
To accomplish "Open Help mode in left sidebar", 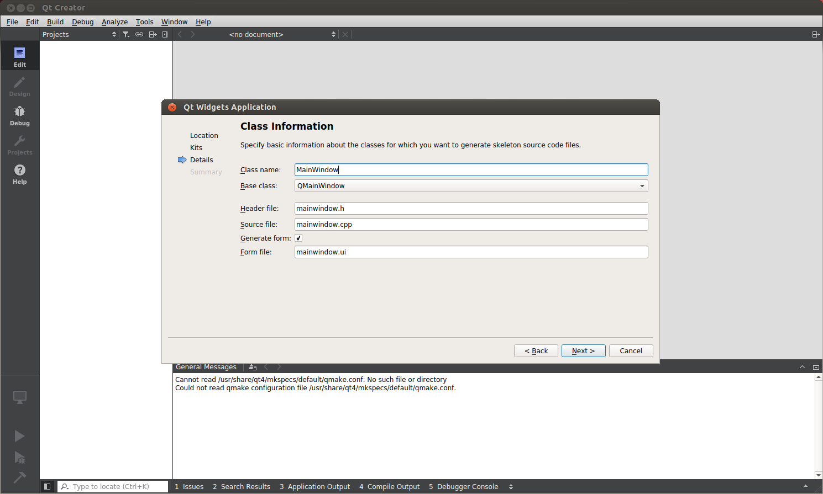I will (x=19, y=174).
